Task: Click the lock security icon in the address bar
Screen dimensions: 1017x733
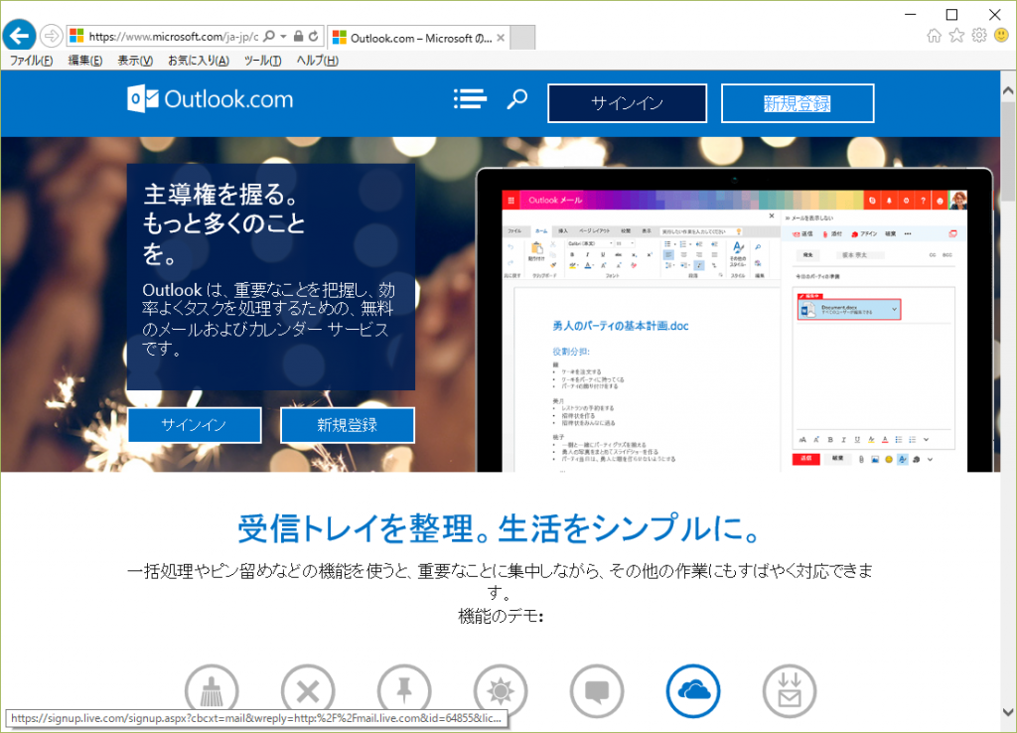Action: coord(298,37)
